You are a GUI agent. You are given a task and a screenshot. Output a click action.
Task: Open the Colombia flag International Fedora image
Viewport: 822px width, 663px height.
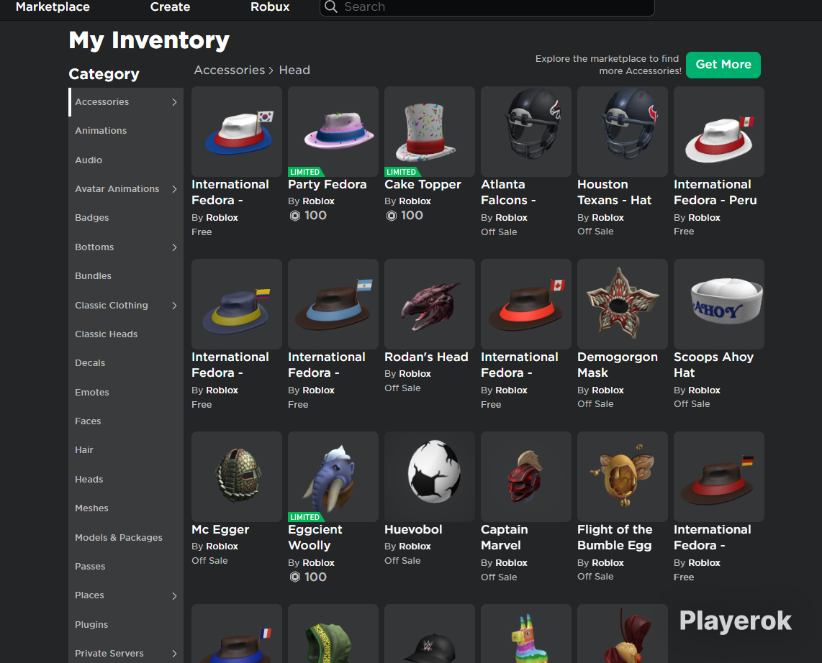(237, 304)
